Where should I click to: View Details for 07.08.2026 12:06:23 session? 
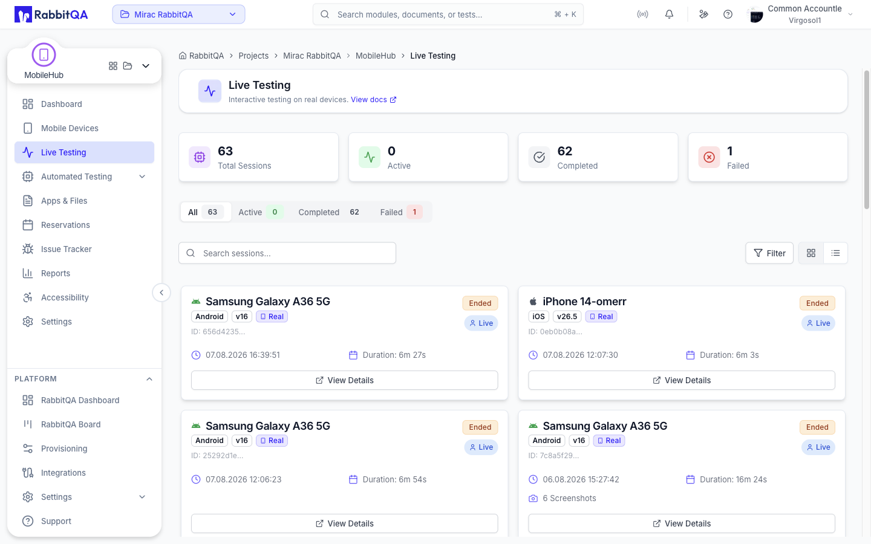(x=345, y=523)
